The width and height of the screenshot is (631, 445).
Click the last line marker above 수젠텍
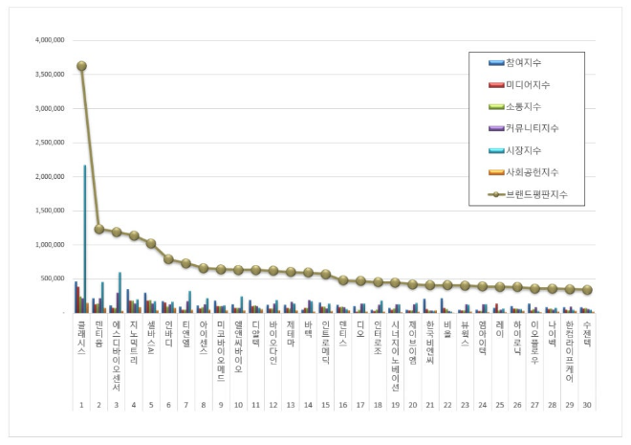[x=587, y=290]
